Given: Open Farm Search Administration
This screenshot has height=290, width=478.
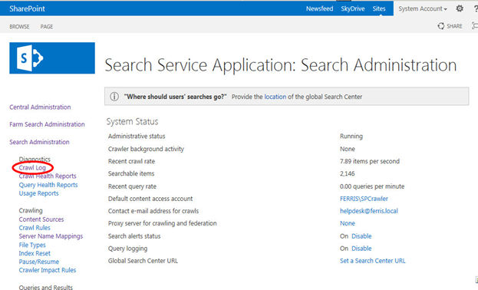Looking at the screenshot, I should click(47, 124).
